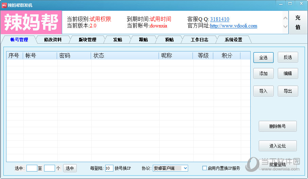Click the 添加 account button
This screenshot has width=308, height=179.
tap(263, 73)
